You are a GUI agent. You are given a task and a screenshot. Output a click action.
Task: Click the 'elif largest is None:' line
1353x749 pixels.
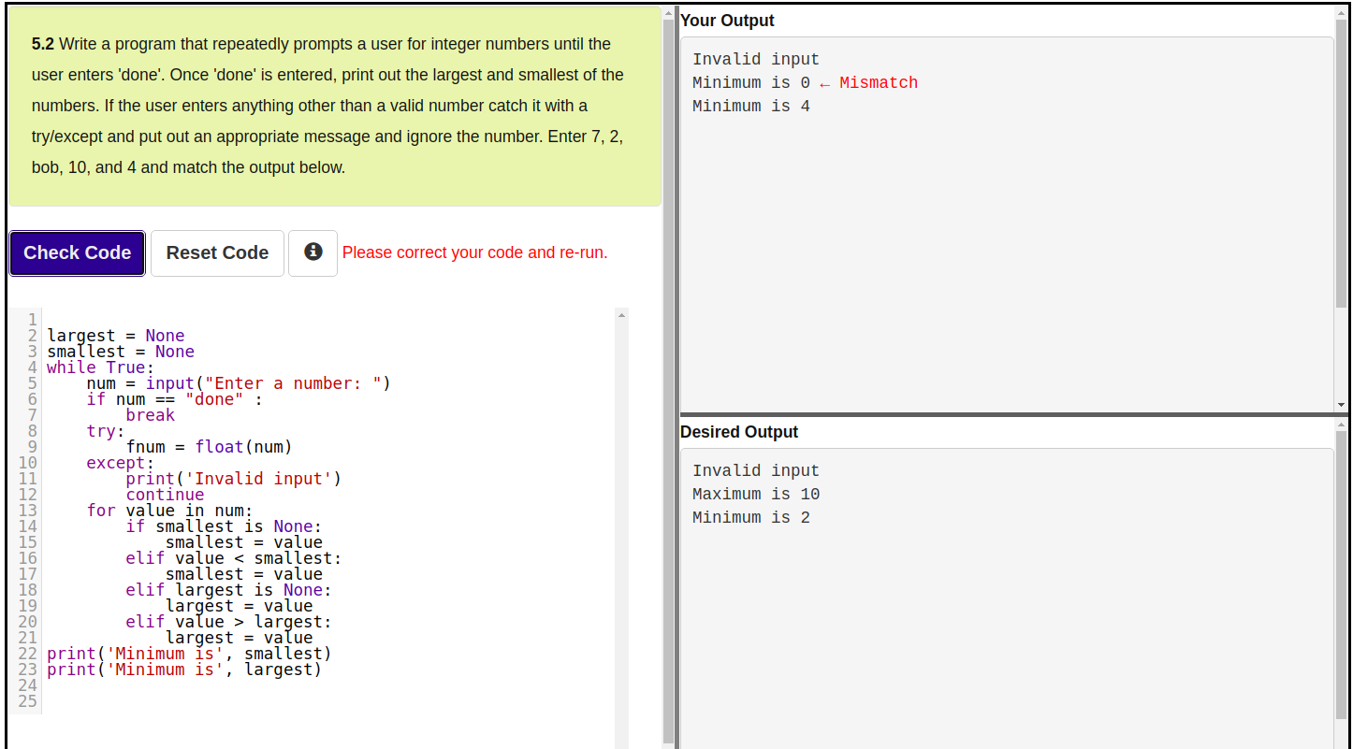click(x=229, y=590)
